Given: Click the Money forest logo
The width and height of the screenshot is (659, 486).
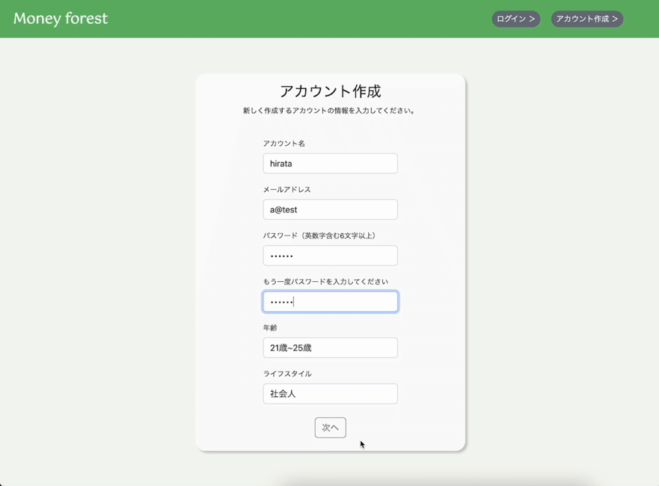Looking at the screenshot, I should coord(59,18).
